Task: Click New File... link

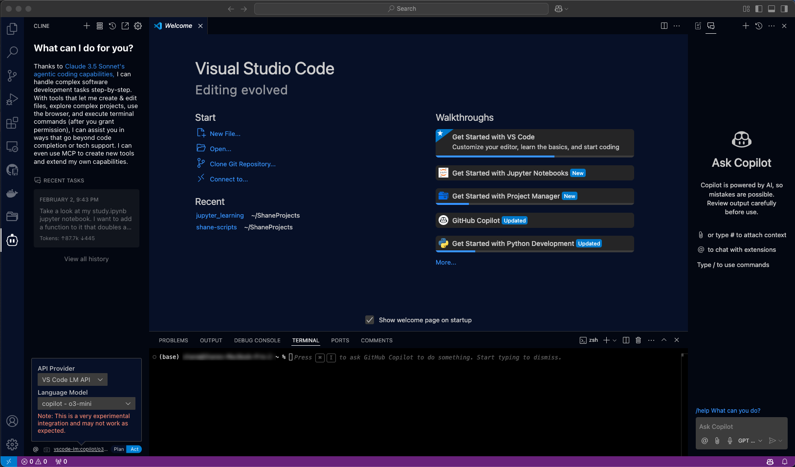Action: pos(225,133)
